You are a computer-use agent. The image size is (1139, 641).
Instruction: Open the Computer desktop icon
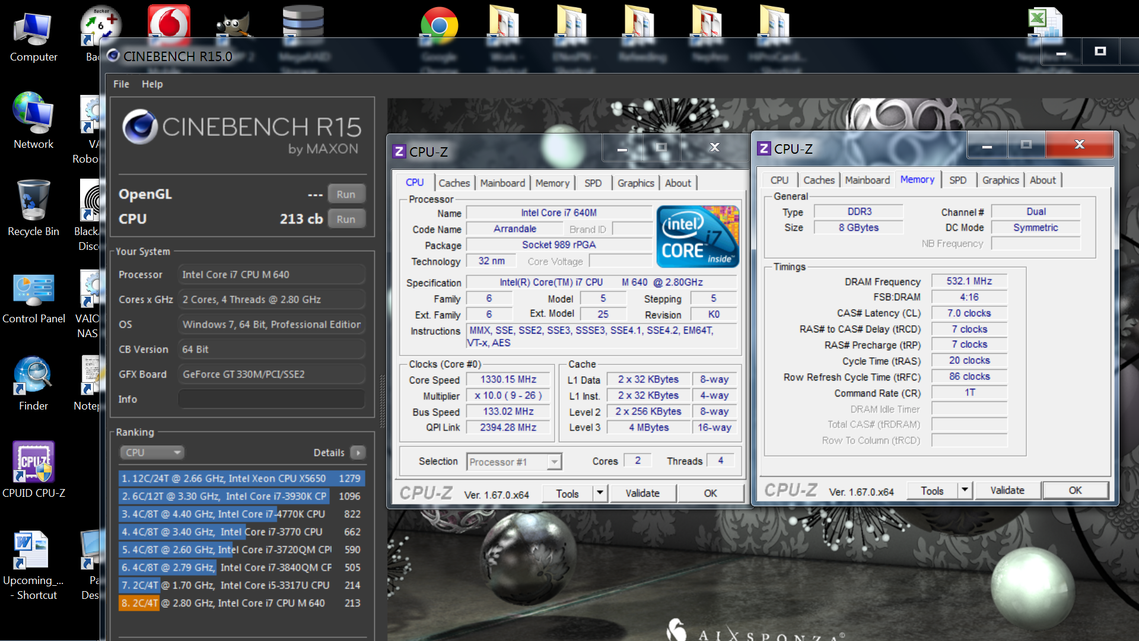[33, 37]
